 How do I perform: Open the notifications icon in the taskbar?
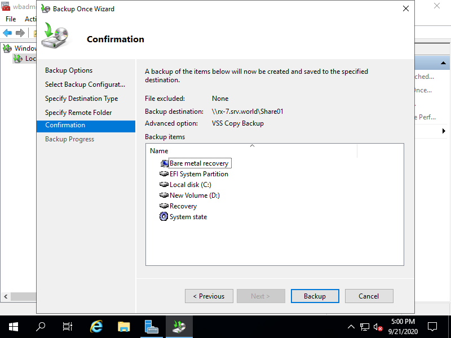coord(432,326)
